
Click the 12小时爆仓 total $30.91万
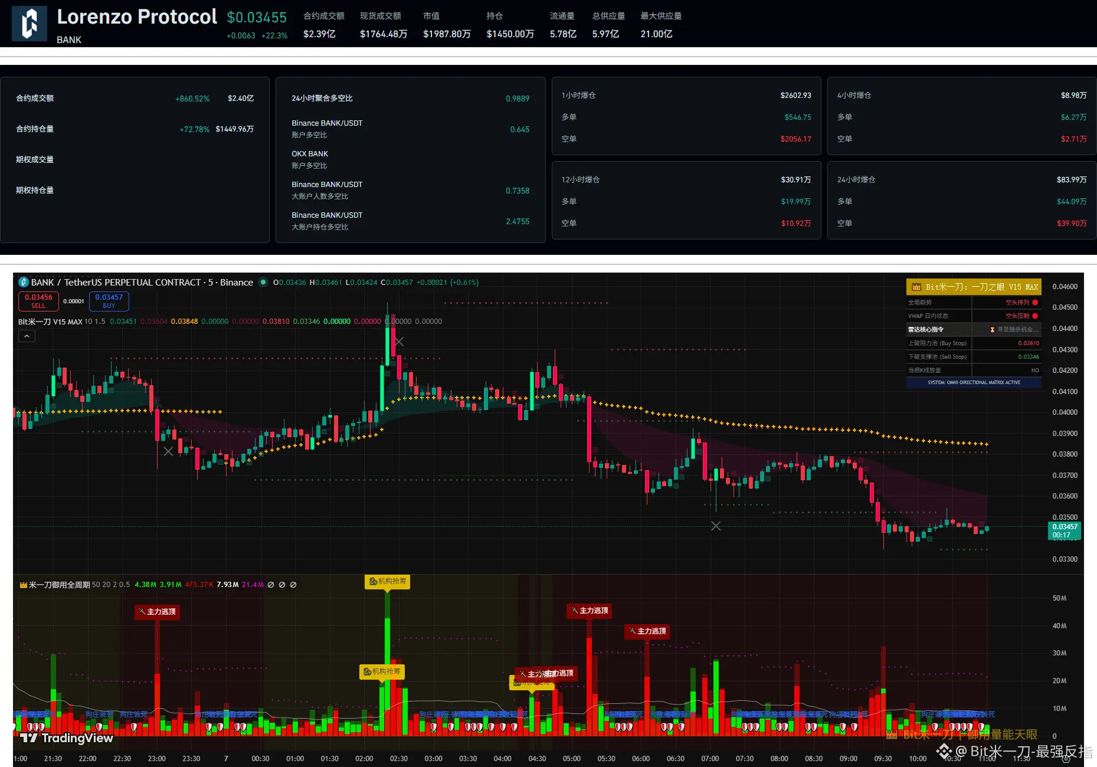click(795, 180)
